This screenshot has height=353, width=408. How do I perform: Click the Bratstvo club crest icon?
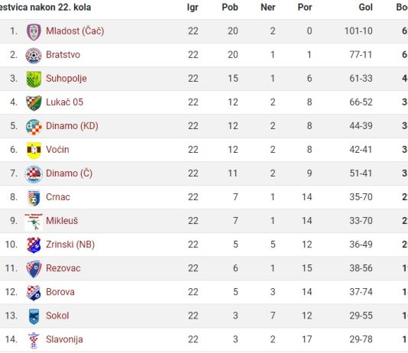pos(34,56)
